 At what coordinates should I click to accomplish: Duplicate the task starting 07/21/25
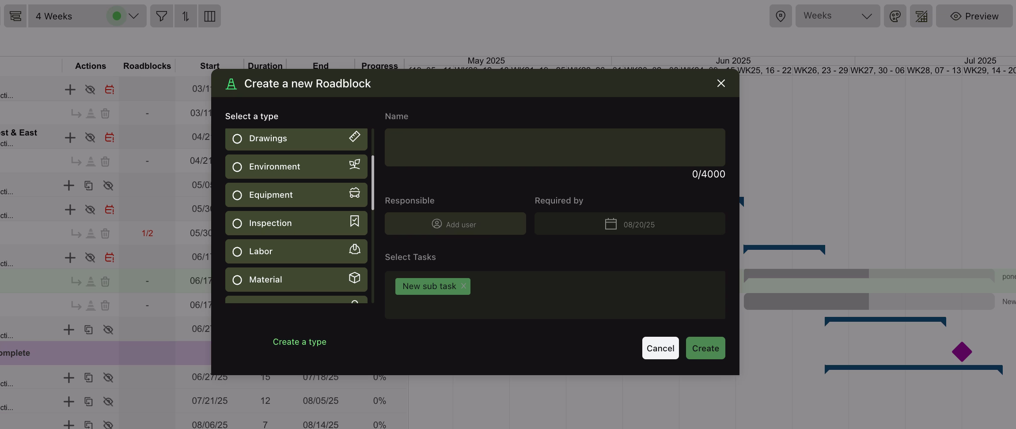point(88,402)
